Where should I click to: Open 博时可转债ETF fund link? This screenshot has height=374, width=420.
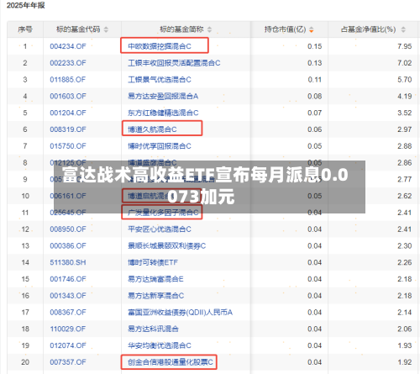[x=153, y=262]
